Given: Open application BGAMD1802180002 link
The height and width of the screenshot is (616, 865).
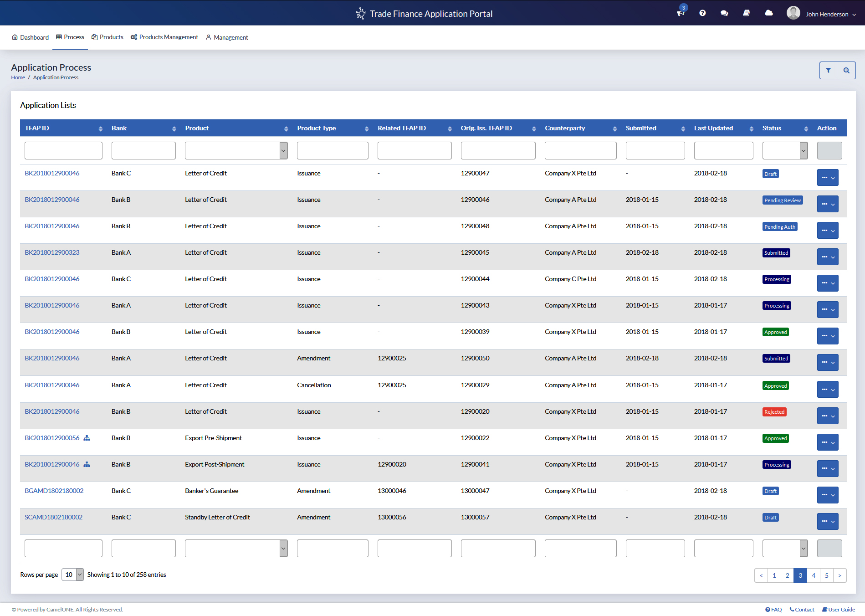Looking at the screenshot, I should coord(54,491).
